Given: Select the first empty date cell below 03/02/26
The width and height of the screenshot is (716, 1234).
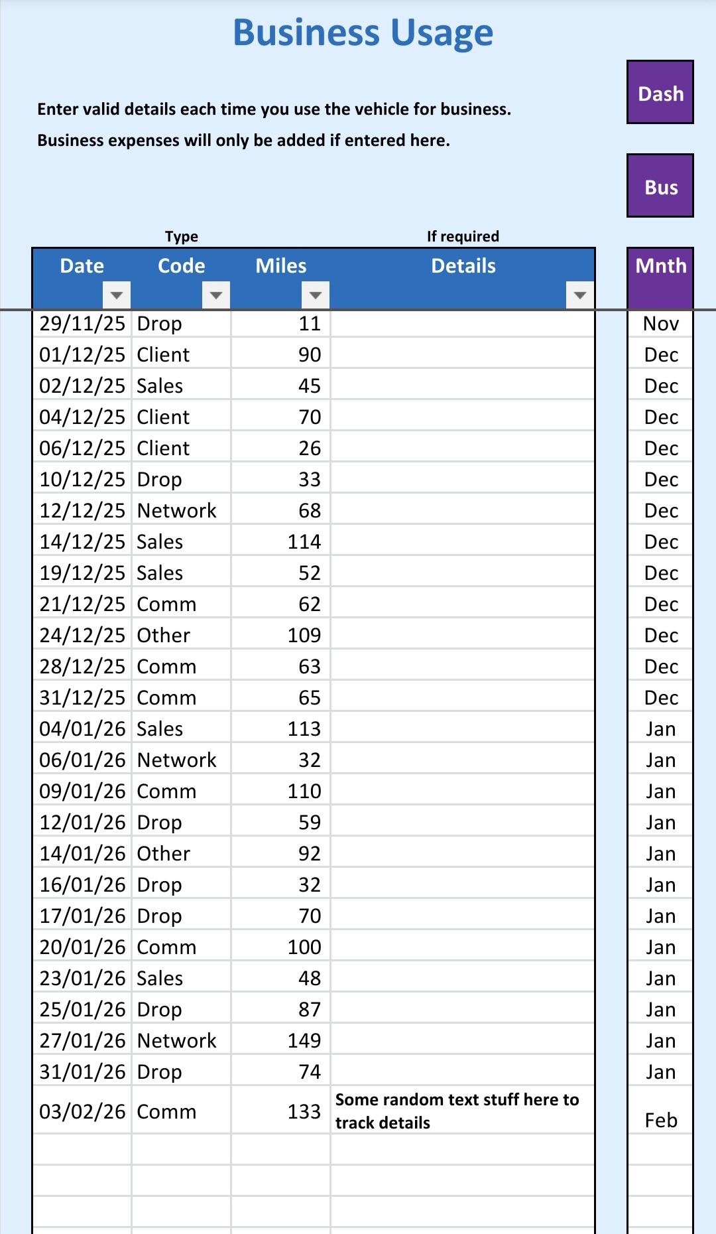Looking at the screenshot, I should click(x=82, y=1149).
